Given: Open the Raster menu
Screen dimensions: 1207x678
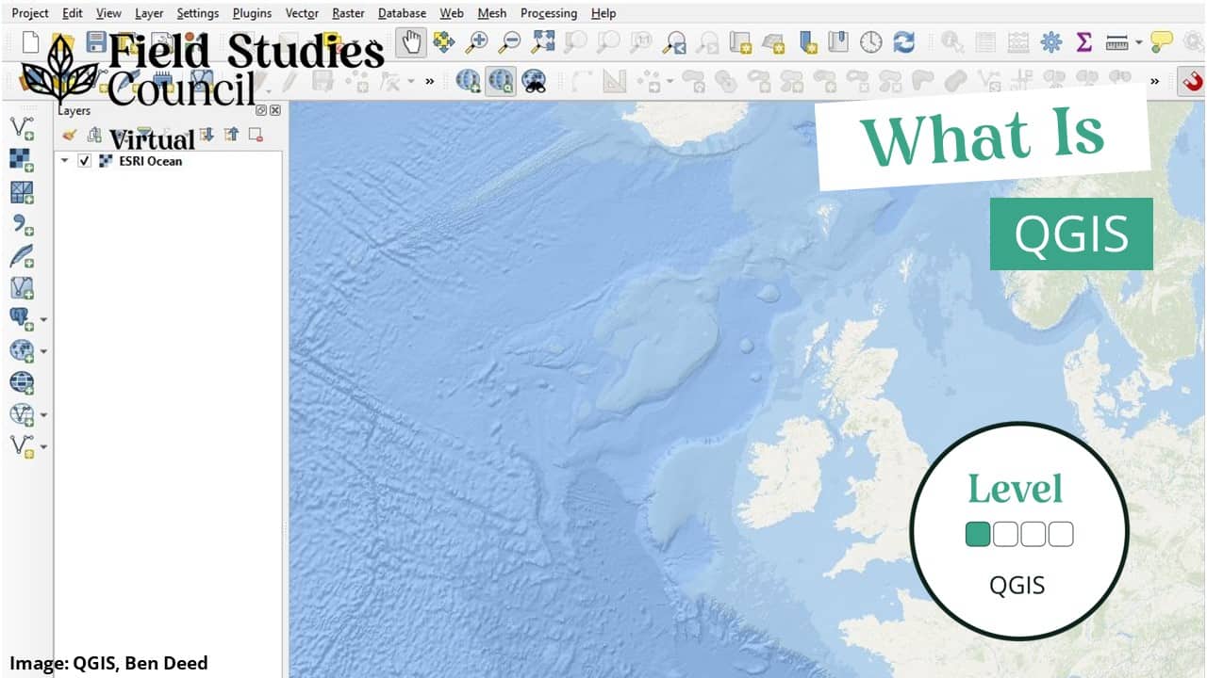Looking at the screenshot, I should pos(348,13).
